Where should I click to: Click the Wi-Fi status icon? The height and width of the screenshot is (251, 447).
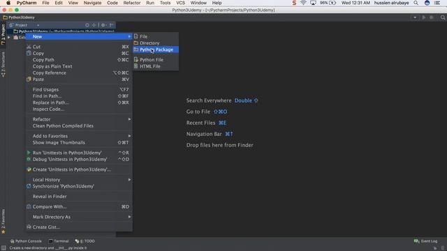303,3
